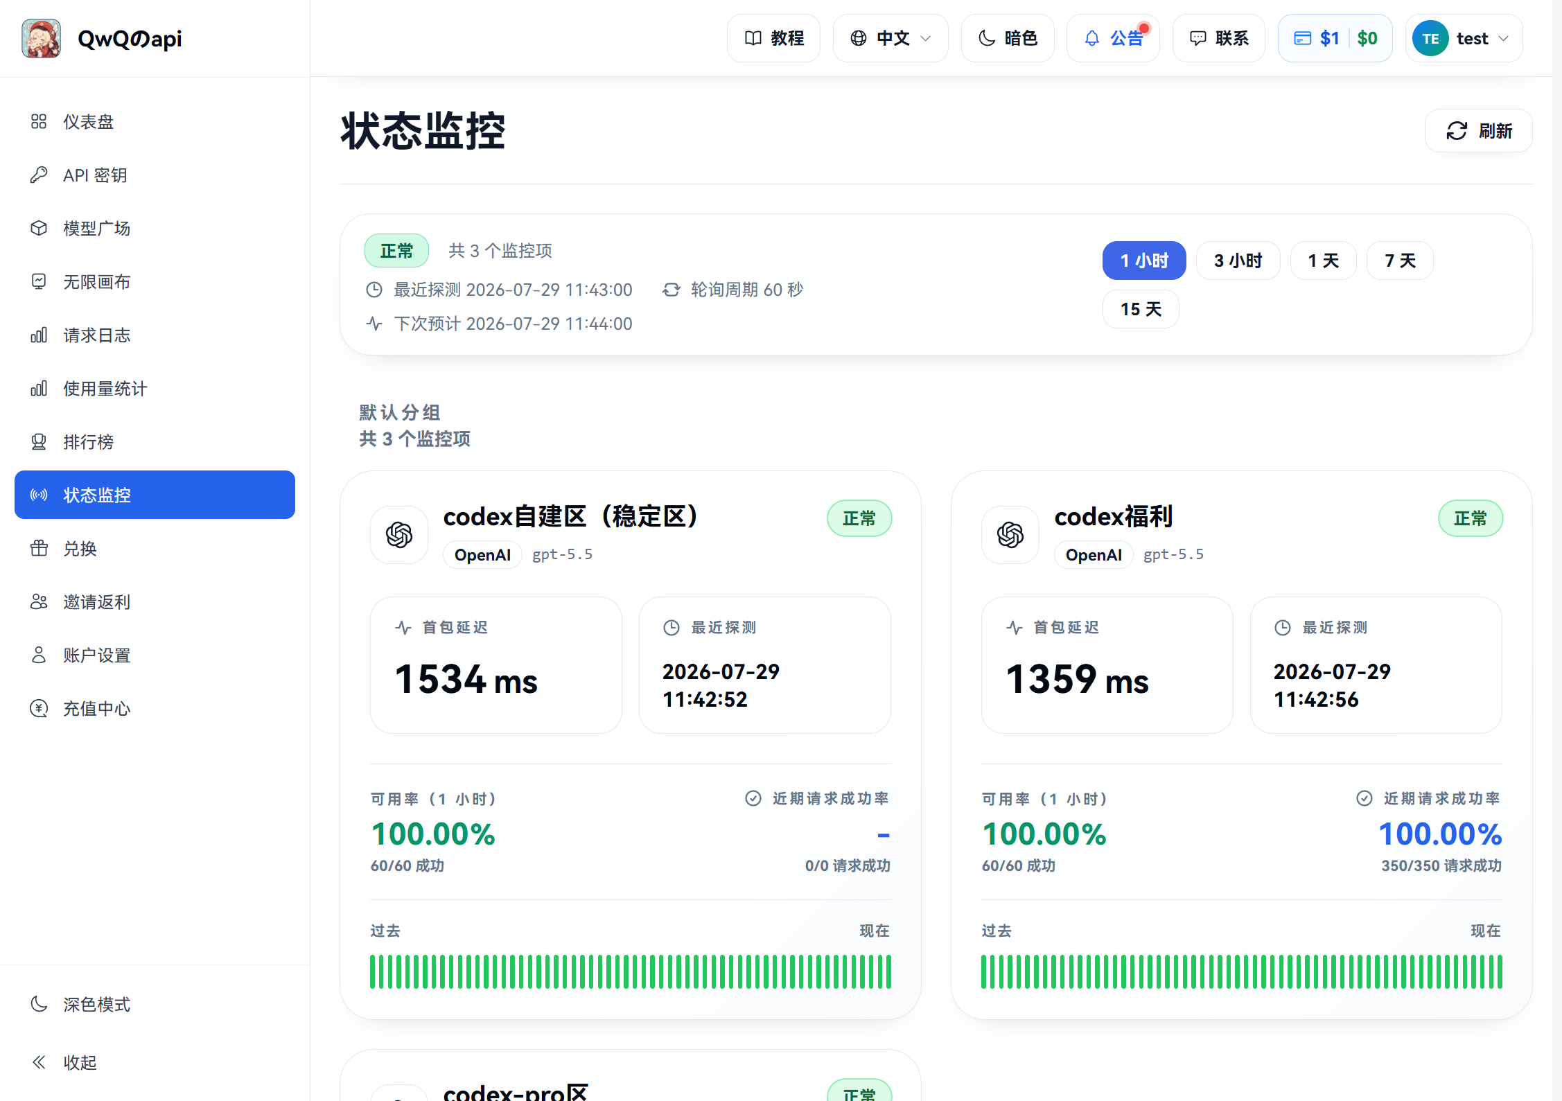
Task: Click the pulse icon beside 下次预计
Action: click(374, 324)
